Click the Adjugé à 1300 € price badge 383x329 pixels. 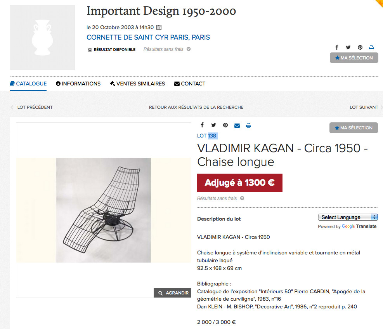240,183
